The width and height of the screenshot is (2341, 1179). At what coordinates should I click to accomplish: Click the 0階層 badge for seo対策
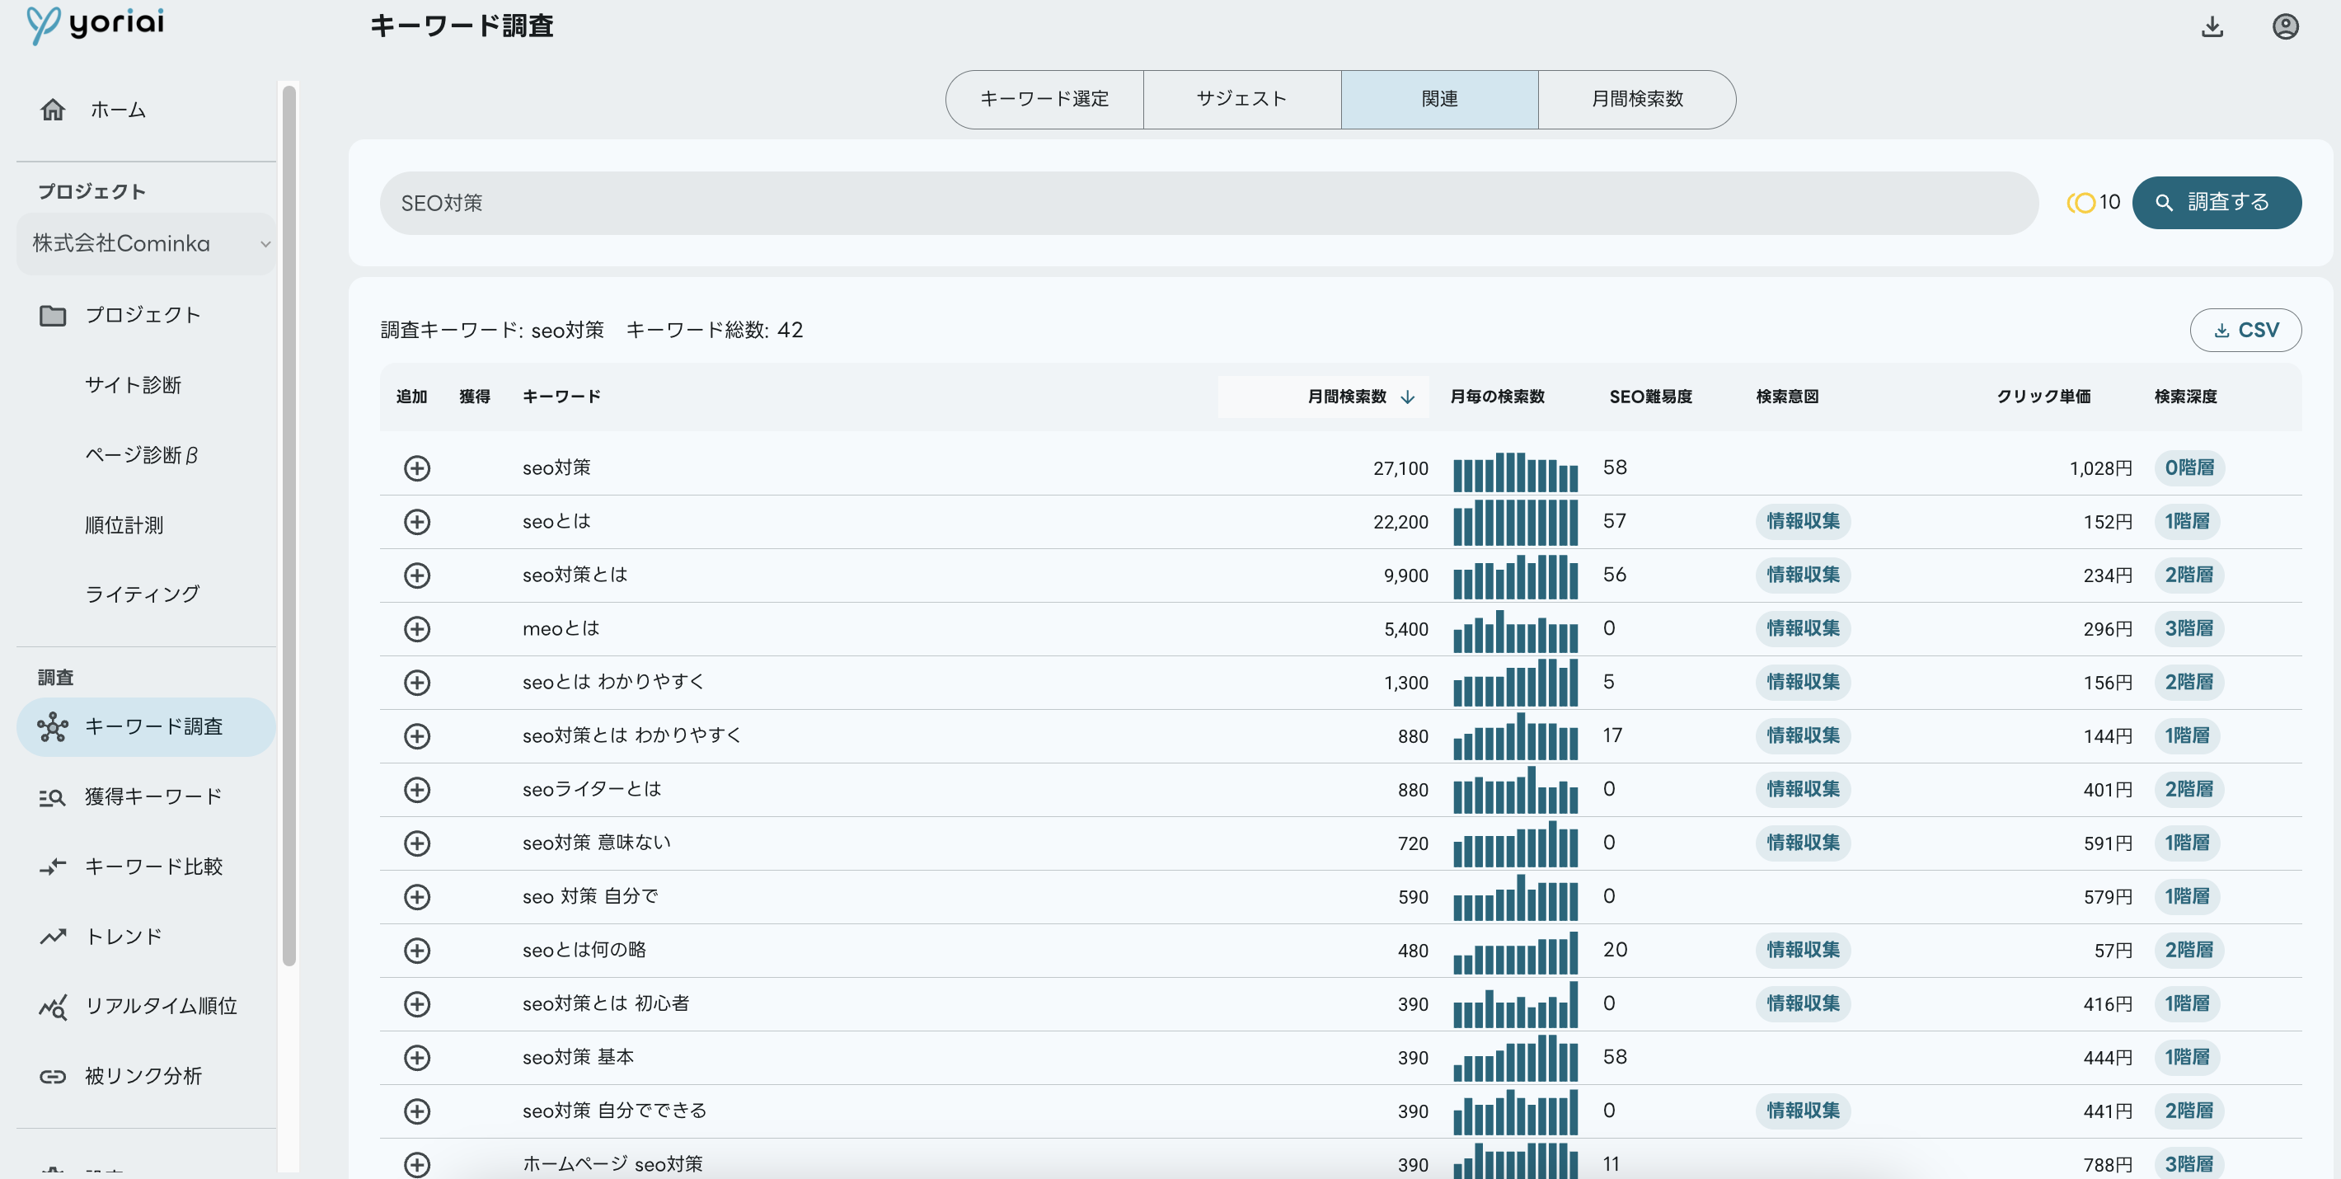tap(2189, 468)
